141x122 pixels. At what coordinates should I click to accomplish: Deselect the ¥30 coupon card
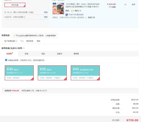[x=19, y=73]
